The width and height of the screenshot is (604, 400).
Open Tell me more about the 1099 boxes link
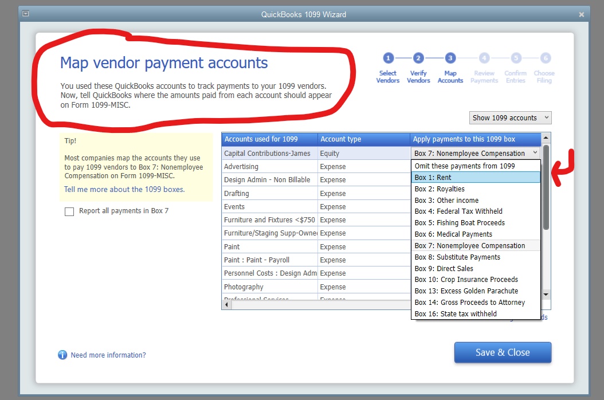pyautogui.click(x=124, y=190)
